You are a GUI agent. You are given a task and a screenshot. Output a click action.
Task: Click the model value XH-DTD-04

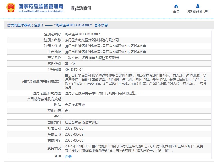pos(74,70)
